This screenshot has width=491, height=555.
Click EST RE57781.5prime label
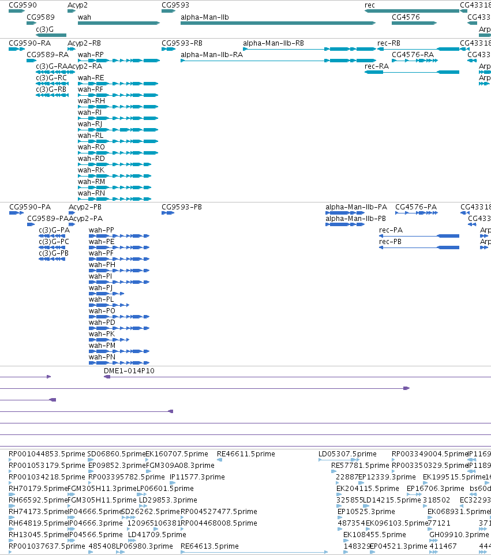pos(360,466)
